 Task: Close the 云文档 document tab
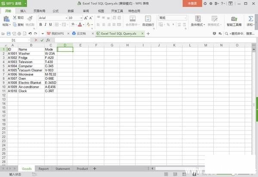click(92, 34)
